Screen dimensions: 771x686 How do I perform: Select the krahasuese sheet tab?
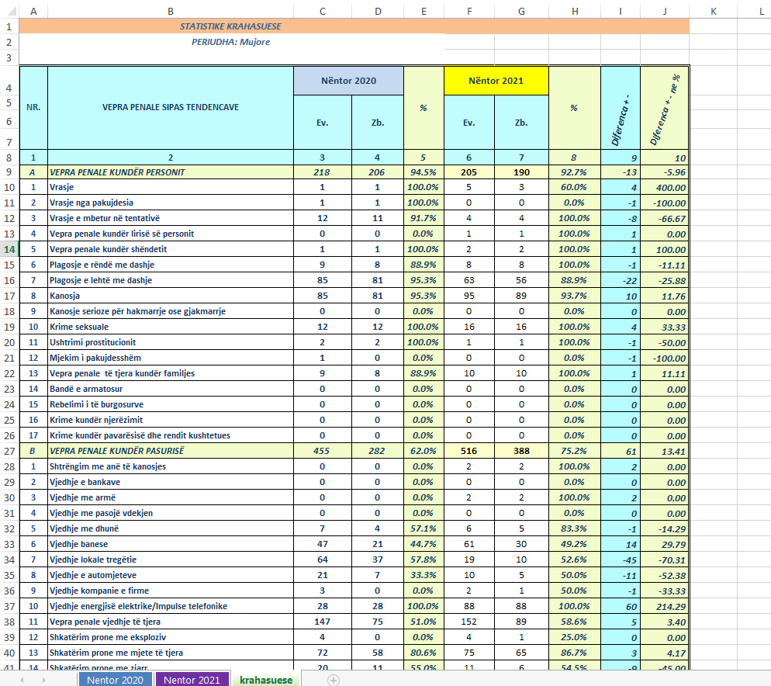pos(266,680)
